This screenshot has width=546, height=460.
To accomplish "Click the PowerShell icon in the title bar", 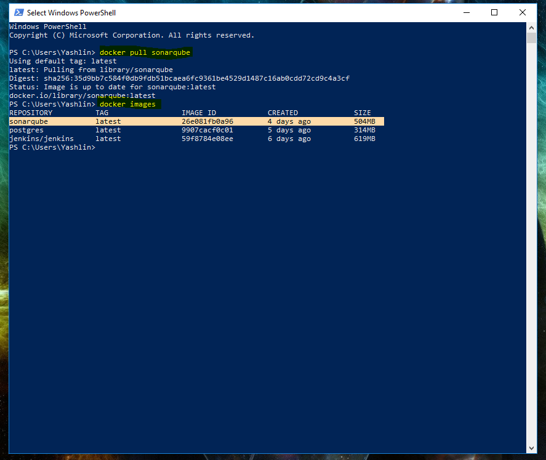I will (x=19, y=12).
